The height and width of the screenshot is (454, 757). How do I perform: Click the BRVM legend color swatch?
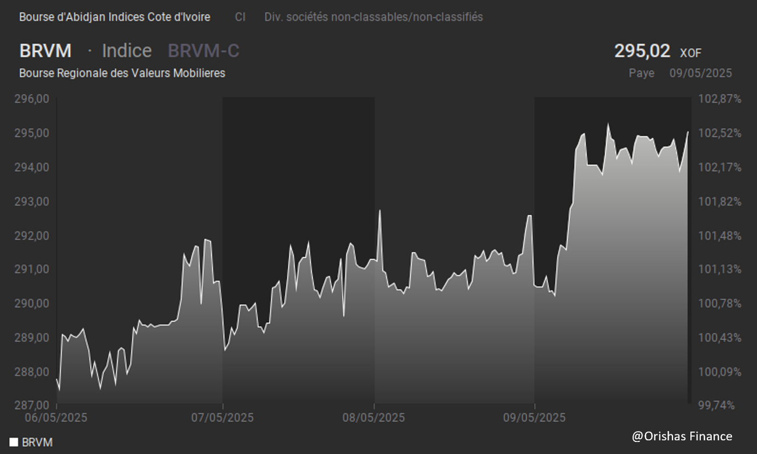click(14, 442)
